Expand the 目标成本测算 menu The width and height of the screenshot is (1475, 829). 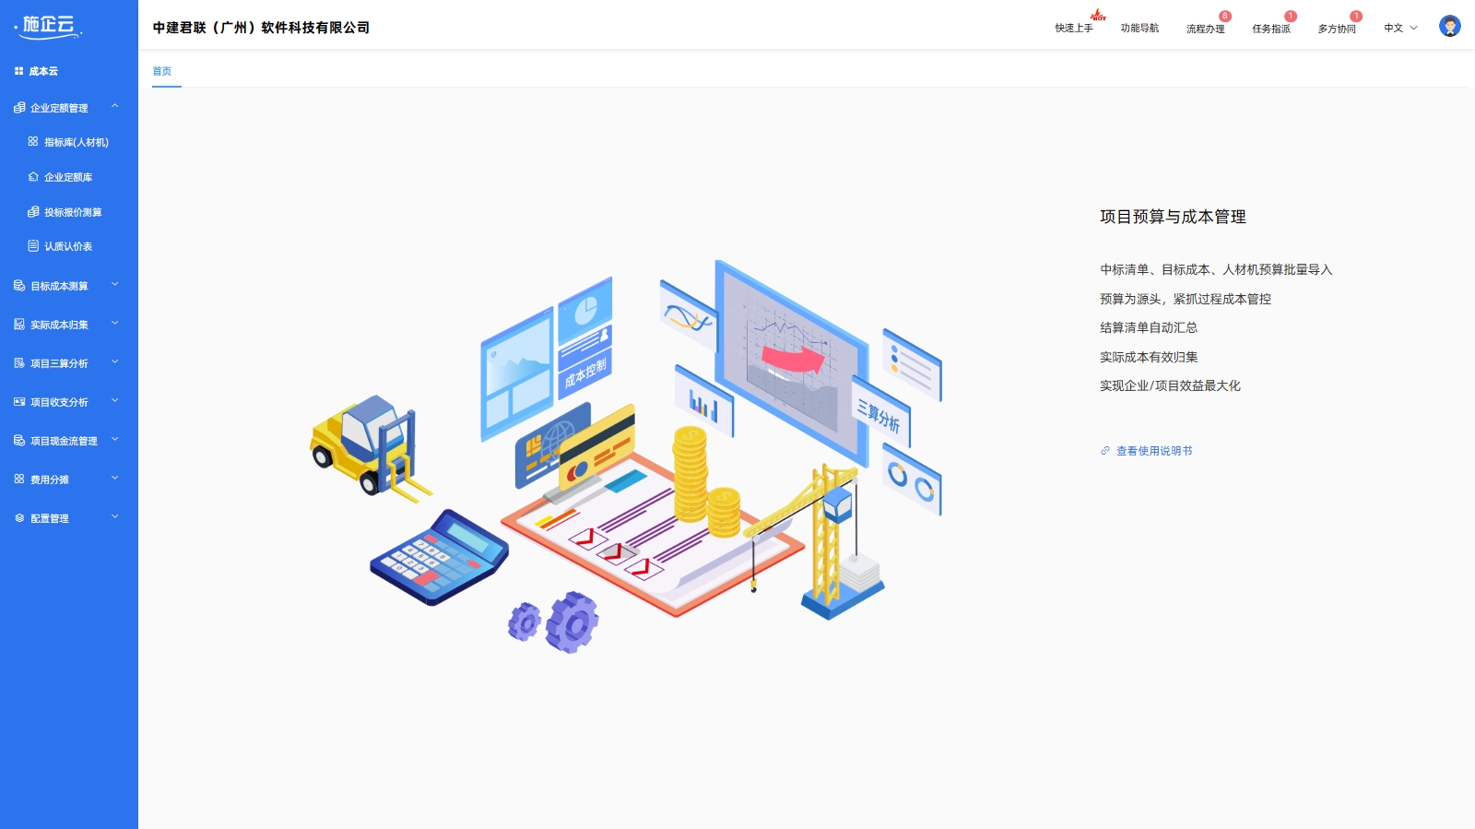[115, 285]
